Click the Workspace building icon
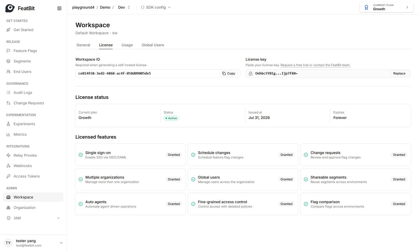The image size is (419, 251). click(8, 197)
